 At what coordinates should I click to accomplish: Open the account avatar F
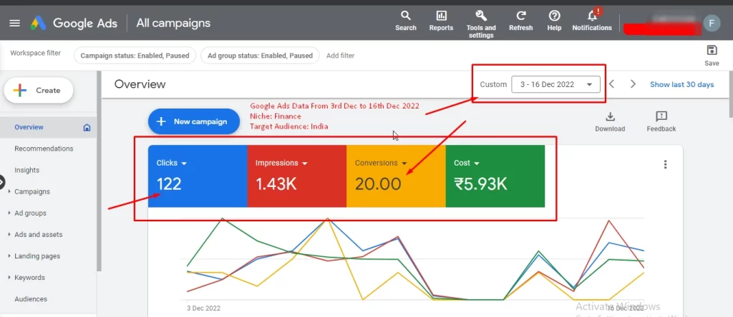[712, 23]
